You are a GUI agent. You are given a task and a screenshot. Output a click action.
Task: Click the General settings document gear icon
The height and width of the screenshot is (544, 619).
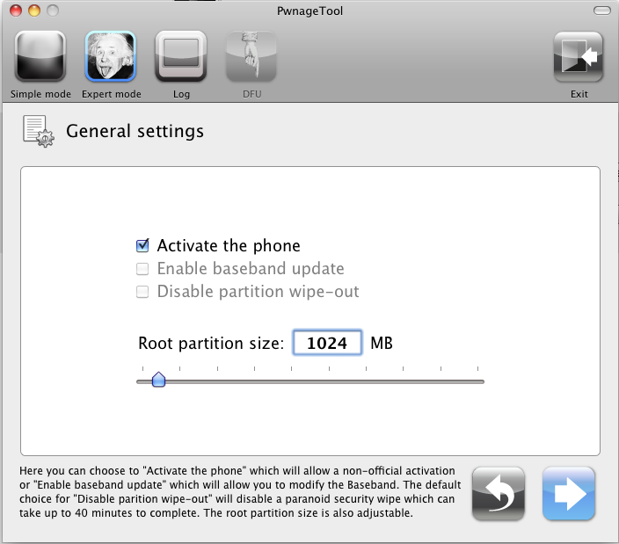point(39,131)
